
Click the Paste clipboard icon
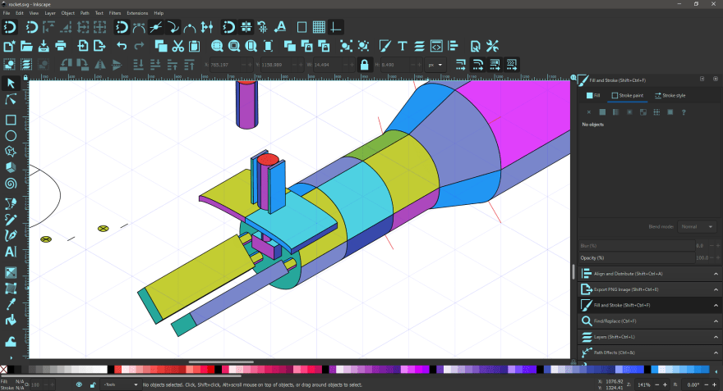pyautogui.click(x=195, y=46)
